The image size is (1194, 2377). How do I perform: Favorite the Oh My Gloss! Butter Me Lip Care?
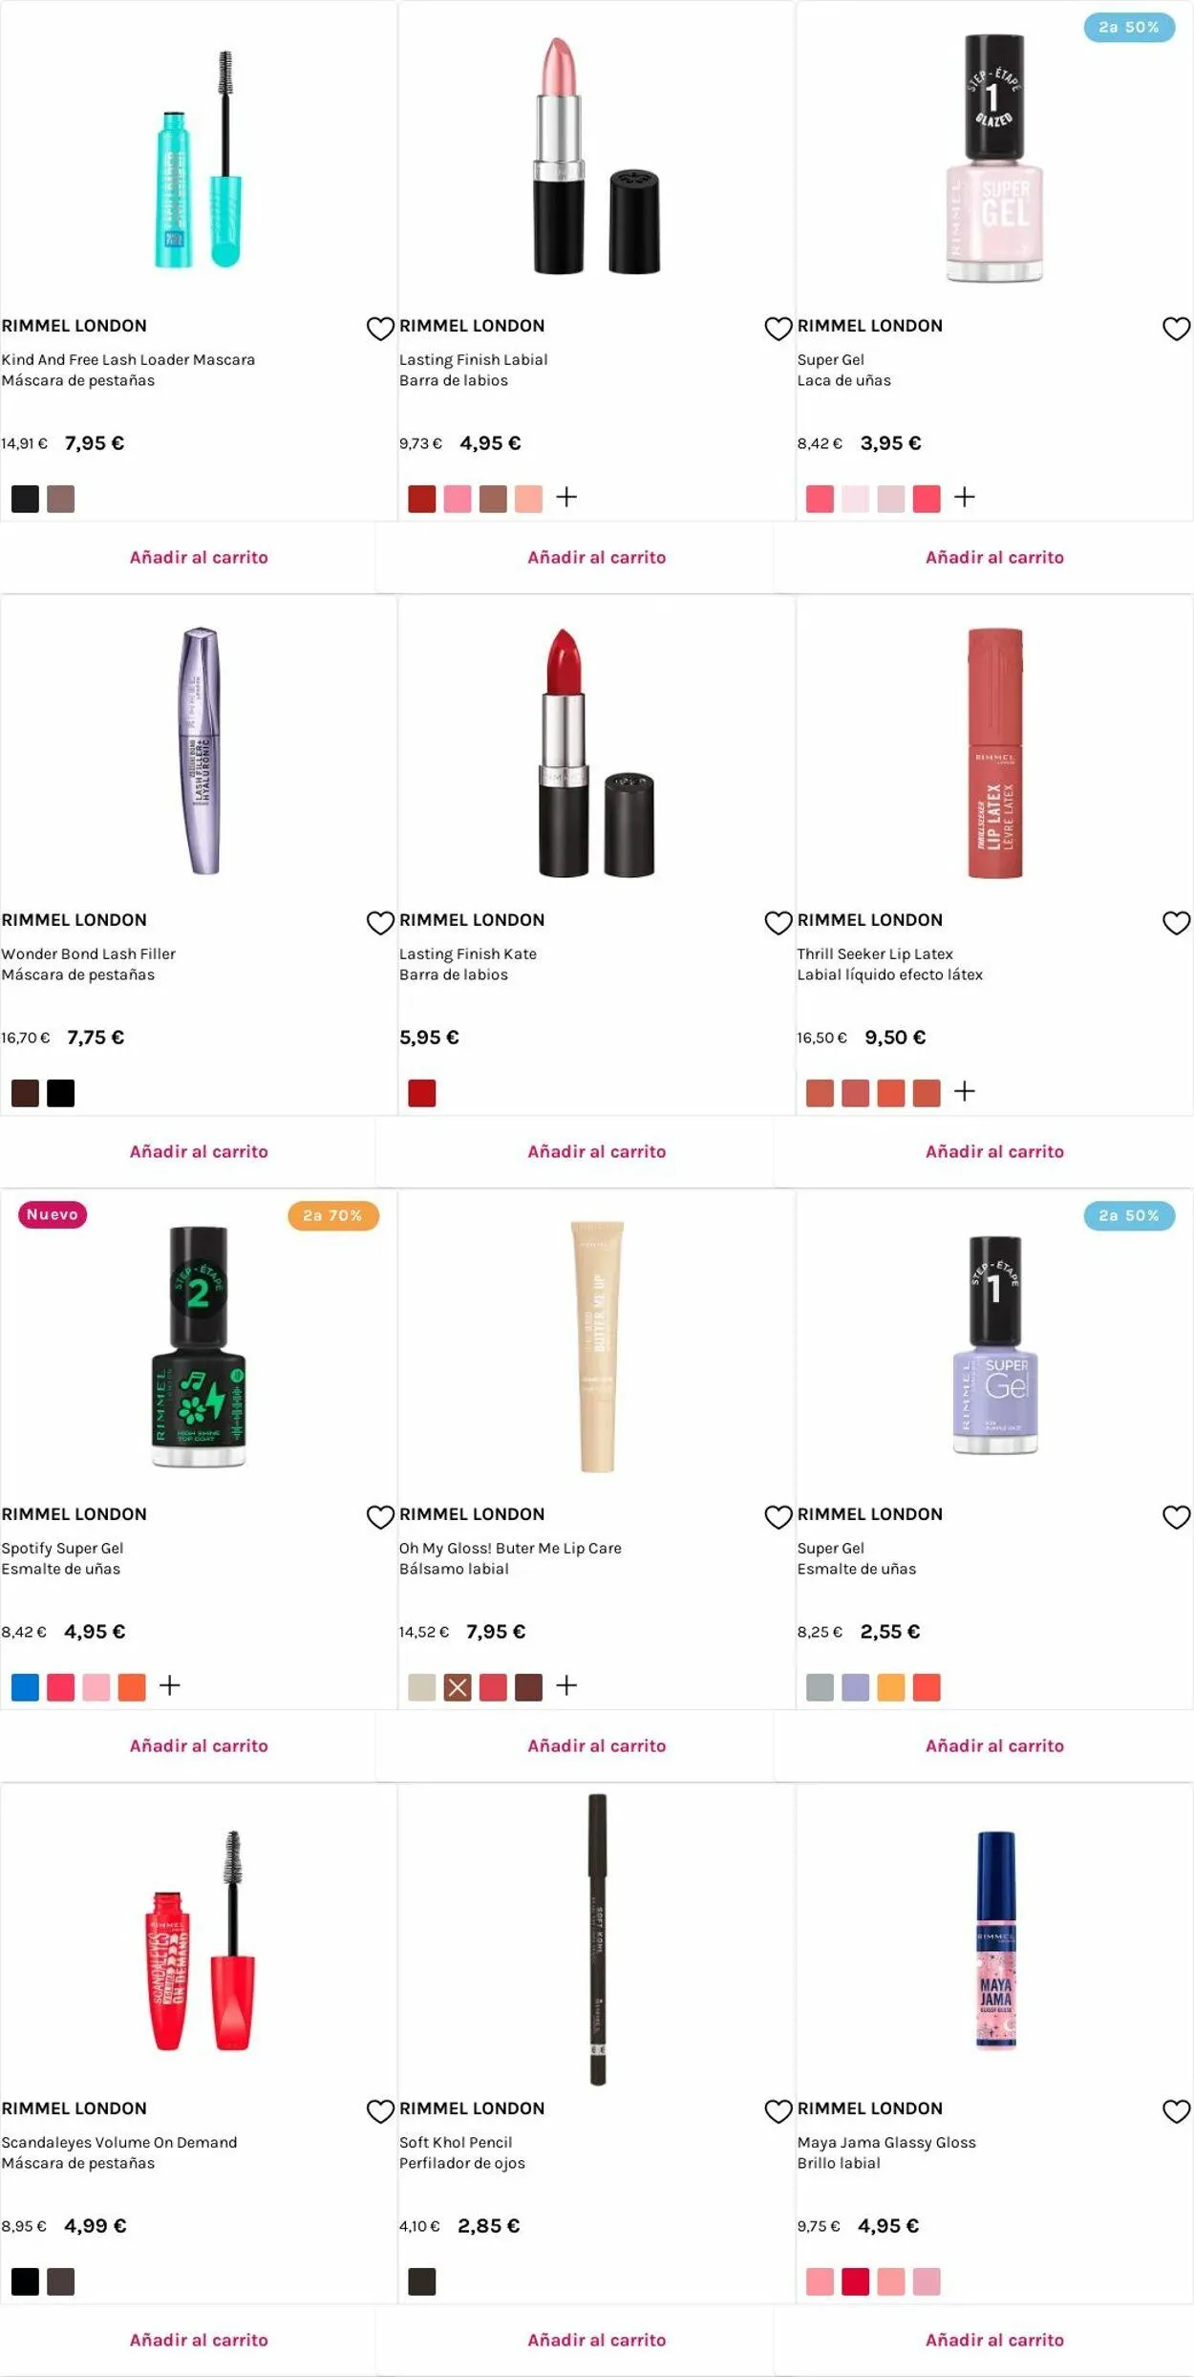[778, 1517]
